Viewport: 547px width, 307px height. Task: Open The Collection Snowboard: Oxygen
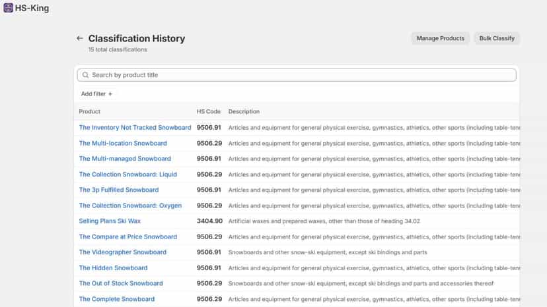click(130, 206)
